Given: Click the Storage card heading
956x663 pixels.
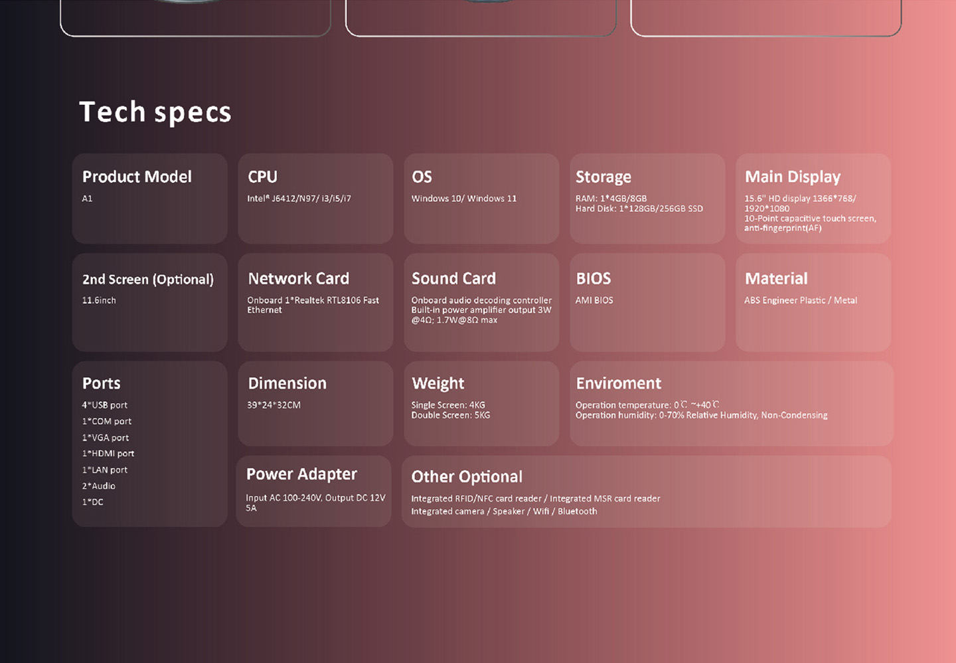Looking at the screenshot, I should [603, 177].
